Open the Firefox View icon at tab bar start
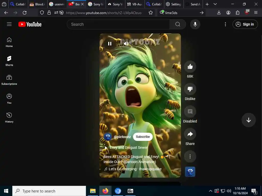This screenshot has width=262, height=196. [4, 4]
